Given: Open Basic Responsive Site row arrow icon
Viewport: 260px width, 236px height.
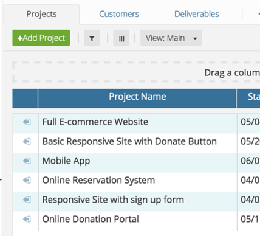Looking at the screenshot, I should (27, 141).
